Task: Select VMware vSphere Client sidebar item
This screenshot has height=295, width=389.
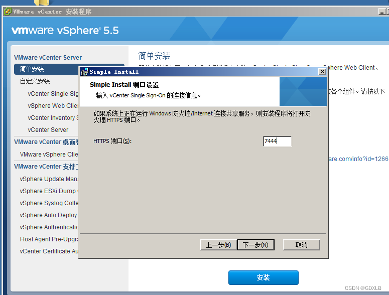Action: [49, 155]
